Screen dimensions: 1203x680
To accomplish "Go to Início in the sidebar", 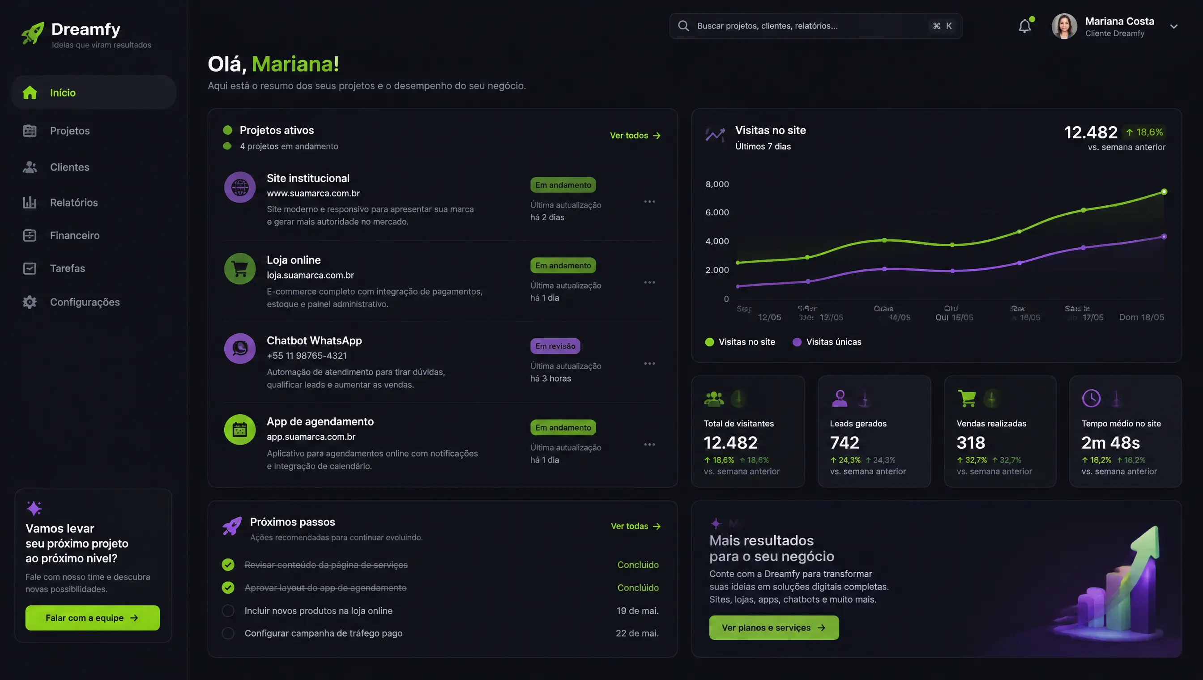I will pyautogui.click(x=94, y=93).
